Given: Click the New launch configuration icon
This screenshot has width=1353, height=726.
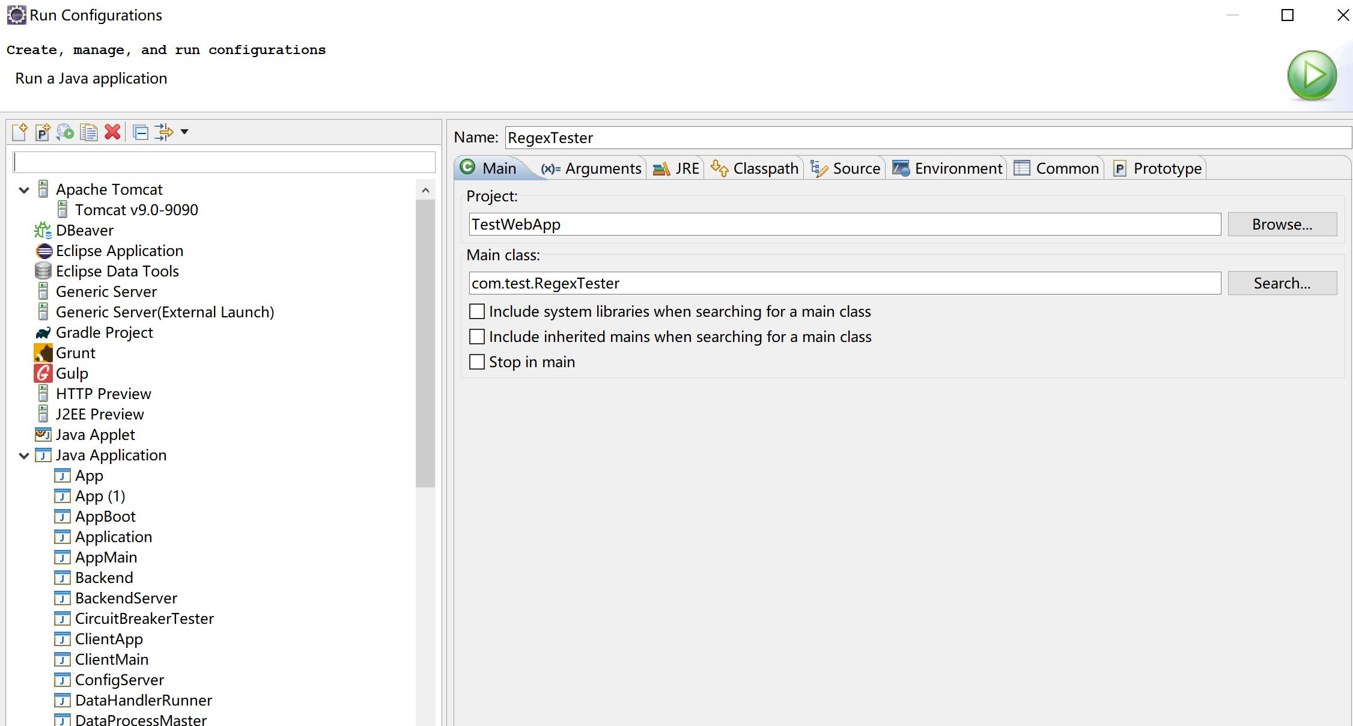Looking at the screenshot, I should click(19, 132).
